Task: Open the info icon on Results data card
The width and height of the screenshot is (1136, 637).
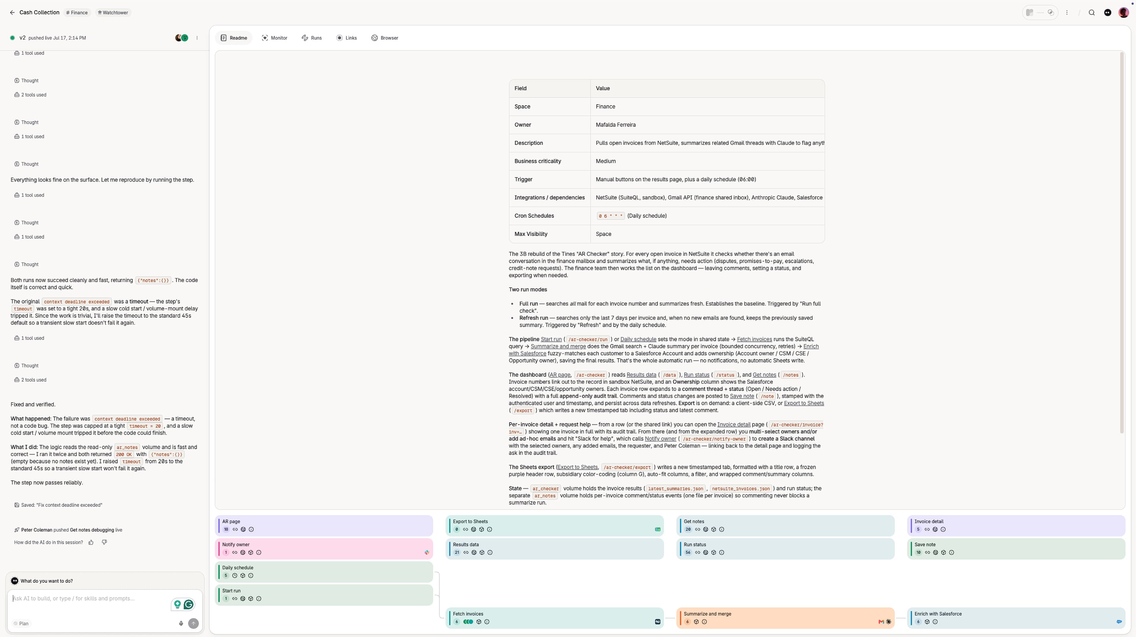Action: pyautogui.click(x=490, y=553)
